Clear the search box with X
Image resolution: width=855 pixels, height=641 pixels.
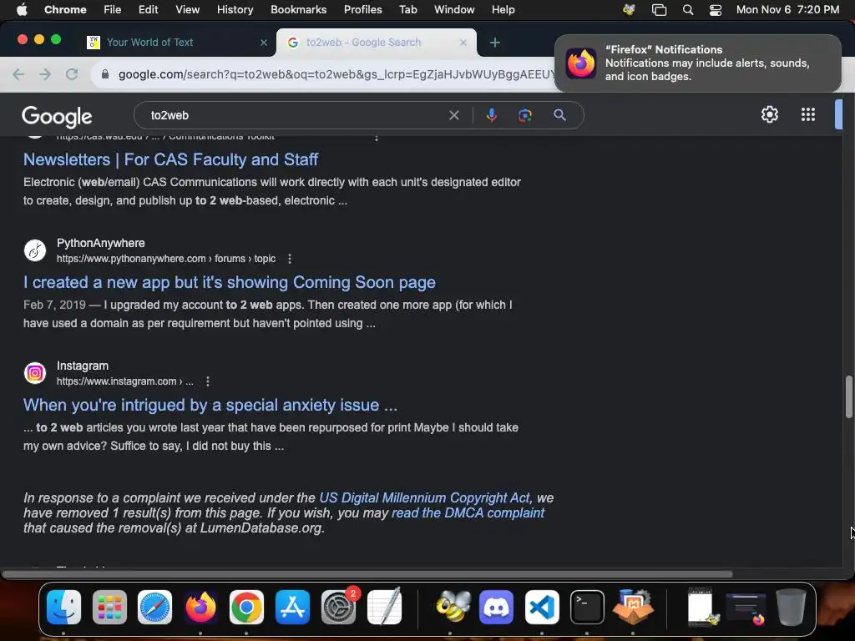coord(453,115)
